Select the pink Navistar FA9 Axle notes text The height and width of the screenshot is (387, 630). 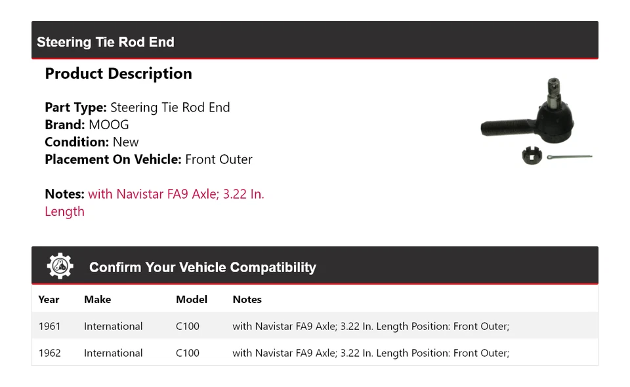(176, 195)
